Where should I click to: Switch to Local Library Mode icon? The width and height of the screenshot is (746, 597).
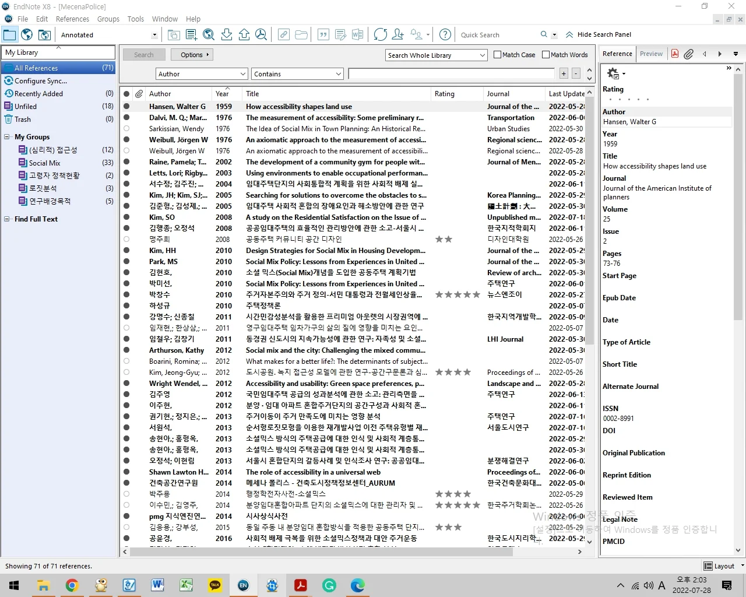point(10,35)
